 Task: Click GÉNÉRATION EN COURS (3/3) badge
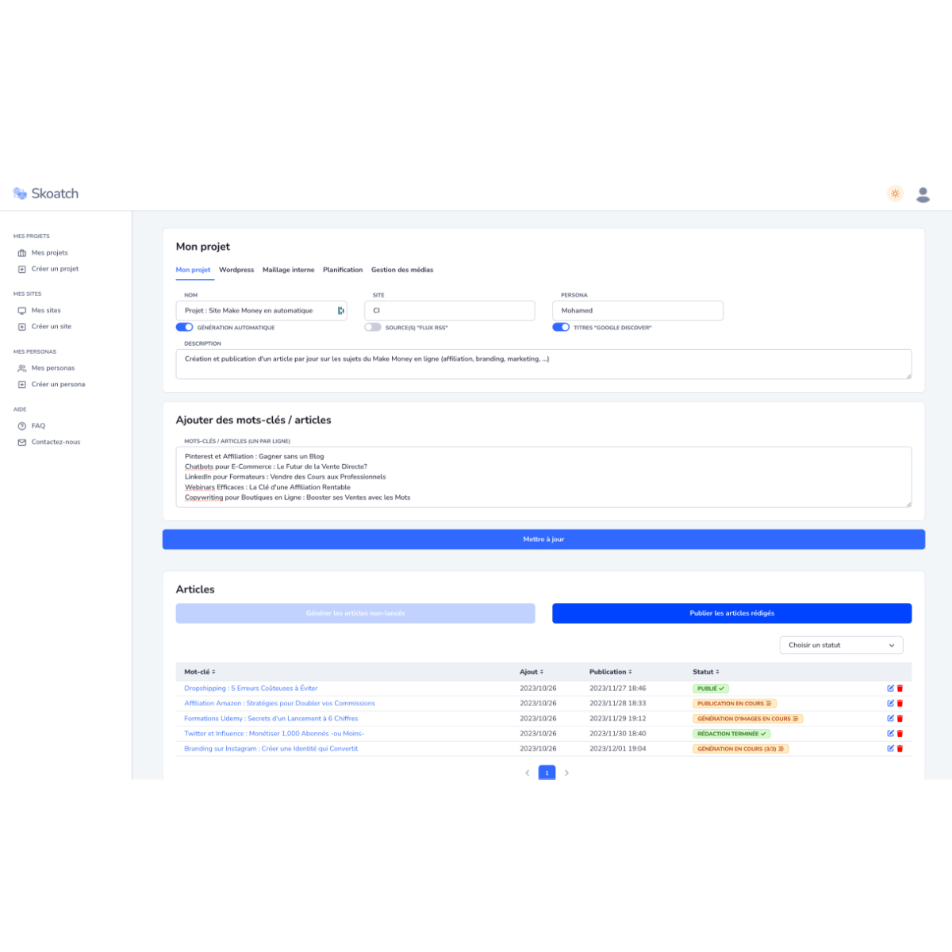coord(741,749)
